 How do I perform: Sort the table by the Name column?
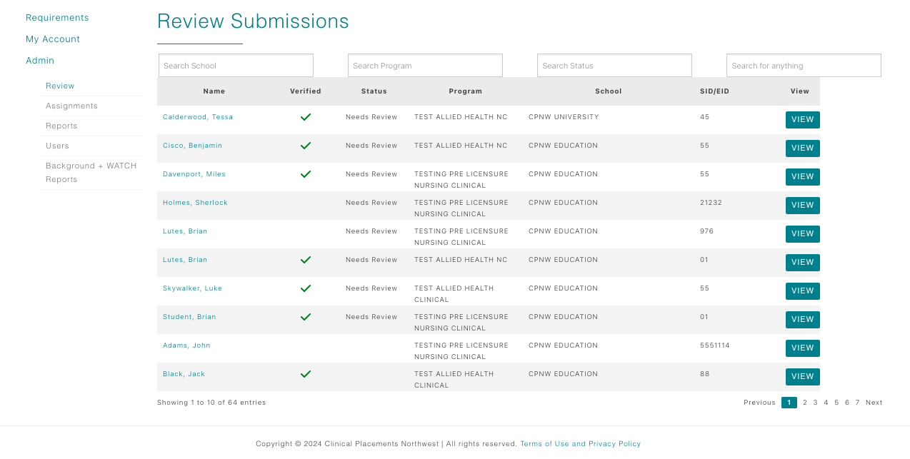coord(214,91)
